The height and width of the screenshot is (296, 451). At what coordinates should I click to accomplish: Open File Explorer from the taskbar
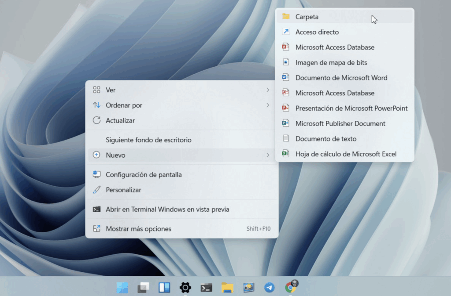pos(227,288)
